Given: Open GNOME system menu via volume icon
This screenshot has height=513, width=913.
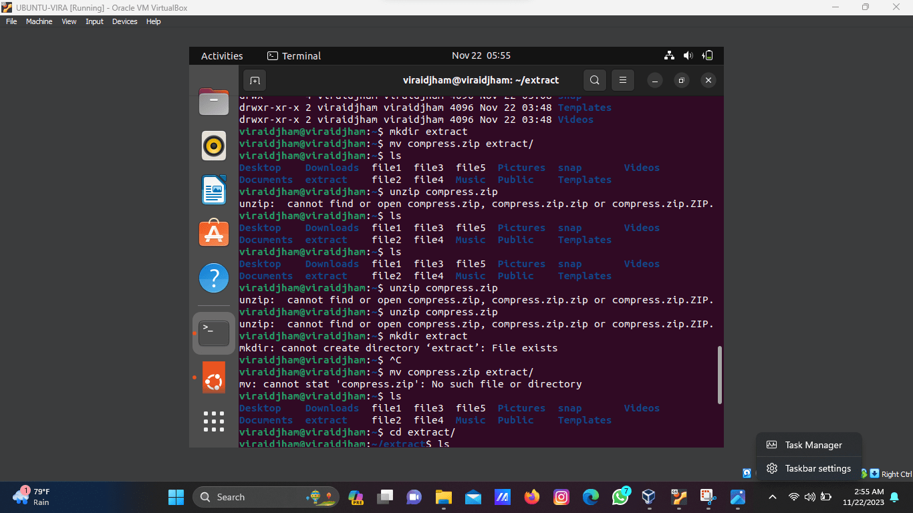Looking at the screenshot, I should click(x=688, y=56).
